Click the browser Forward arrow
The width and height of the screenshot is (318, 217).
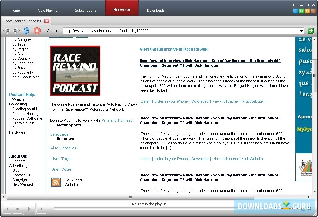[16, 31]
